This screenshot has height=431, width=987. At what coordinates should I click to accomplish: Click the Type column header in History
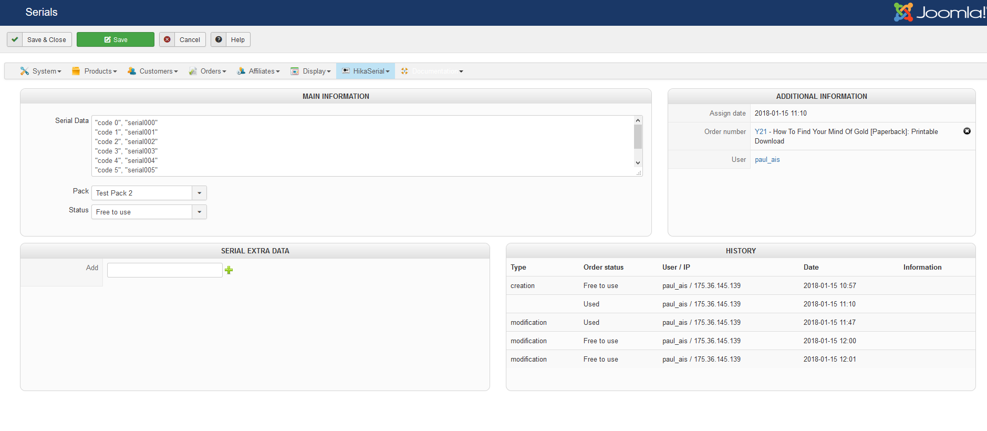[518, 267]
